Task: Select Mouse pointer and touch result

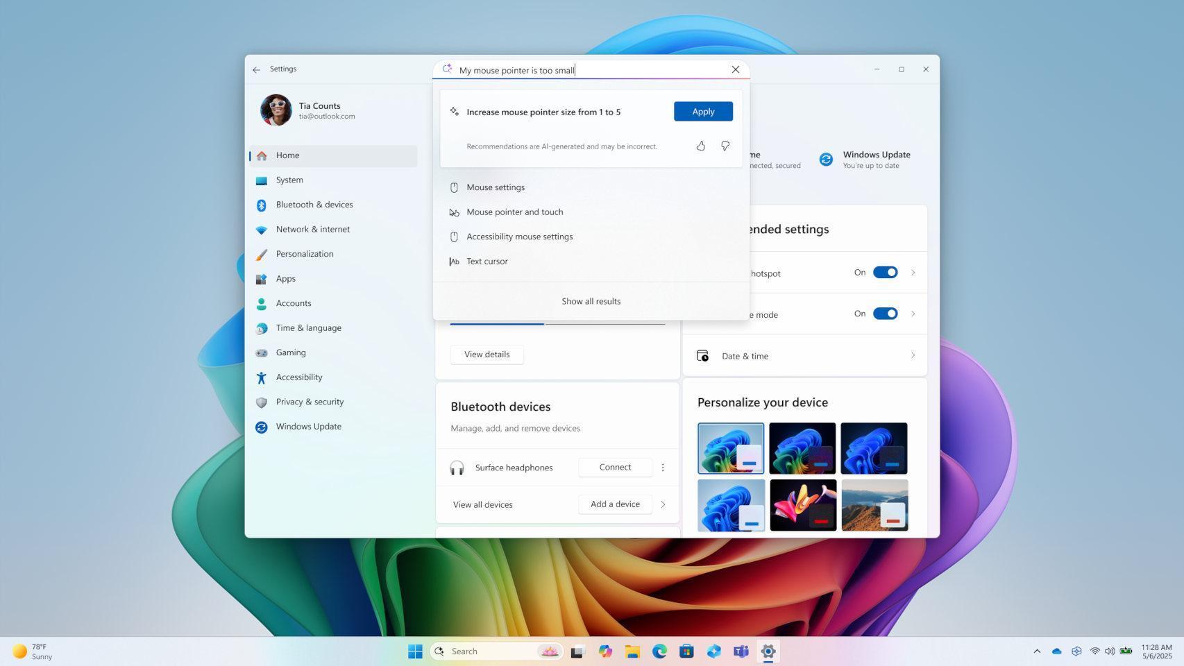Action: (x=514, y=212)
